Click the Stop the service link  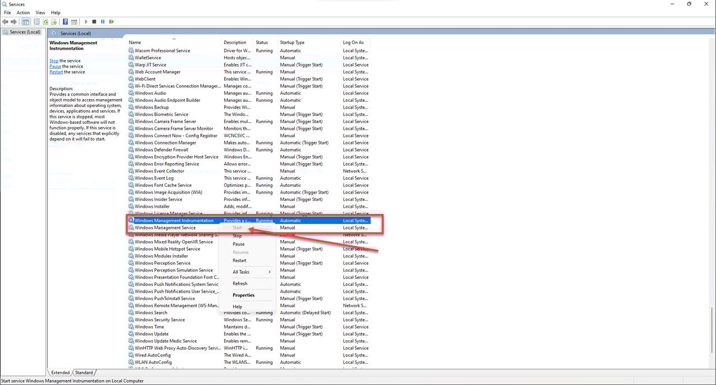coord(54,60)
